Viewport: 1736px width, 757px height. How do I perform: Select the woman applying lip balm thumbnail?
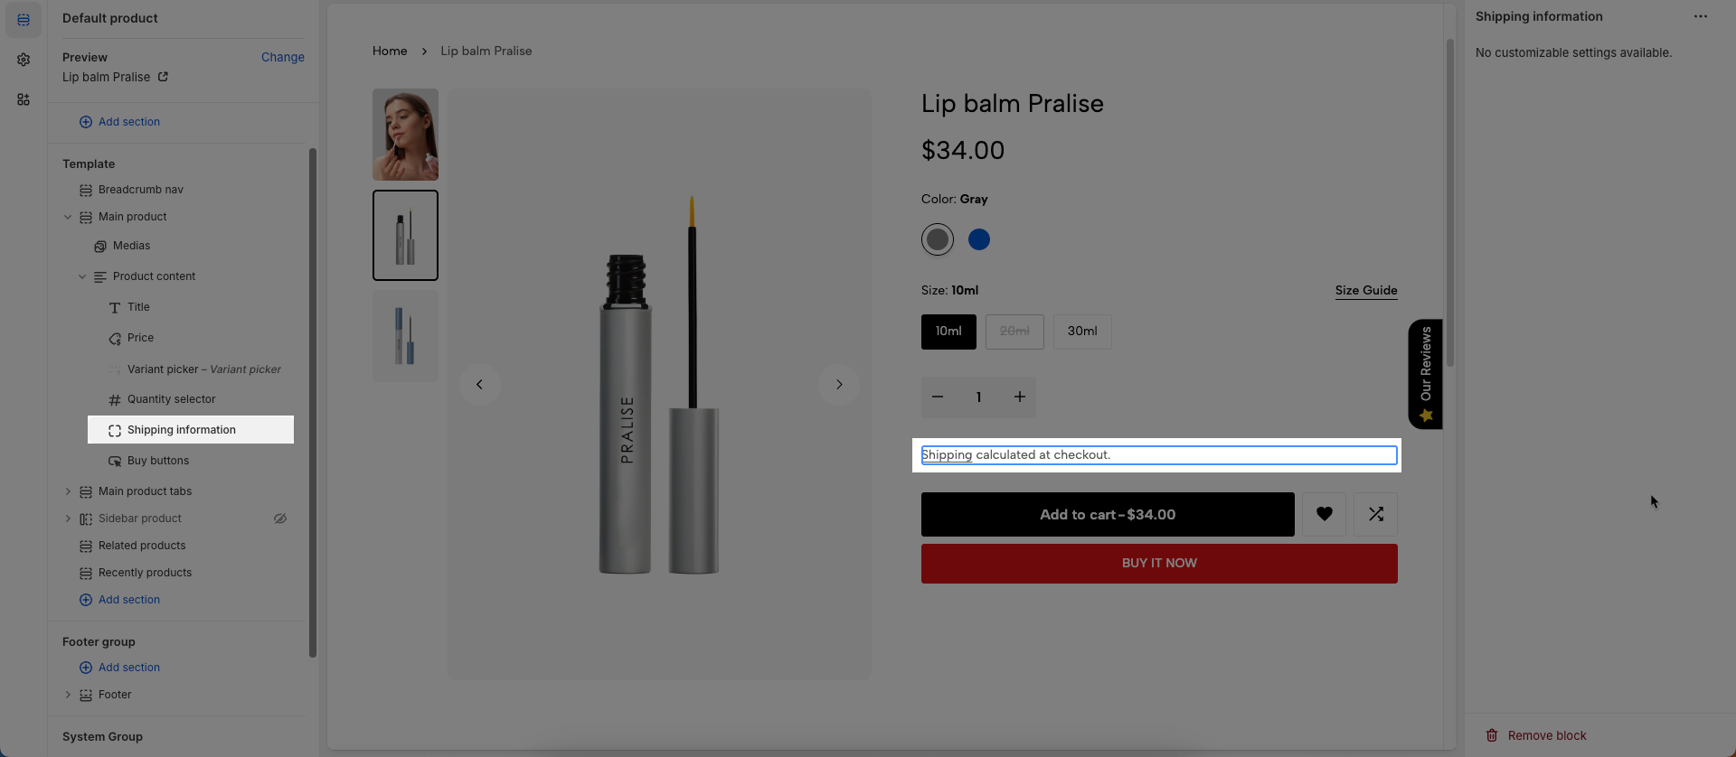point(405,135)
